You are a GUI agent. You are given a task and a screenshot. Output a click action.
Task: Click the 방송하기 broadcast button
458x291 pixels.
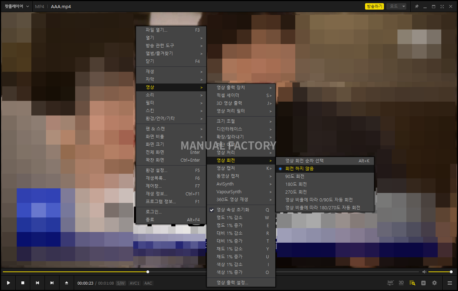tap(374, 6)
